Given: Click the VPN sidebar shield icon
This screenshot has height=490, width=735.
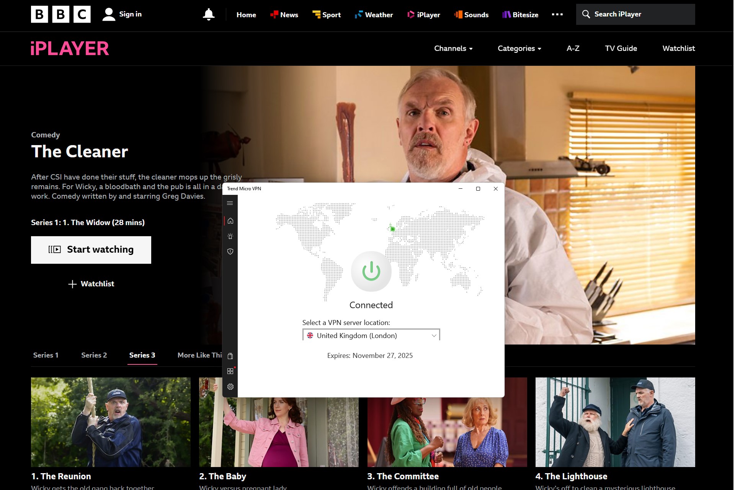Looking at the screenshot, I should [x=230, y=251].
